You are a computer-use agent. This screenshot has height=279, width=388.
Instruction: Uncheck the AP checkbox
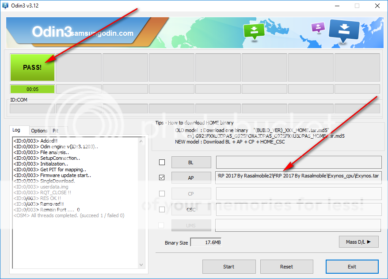[162, 177]
